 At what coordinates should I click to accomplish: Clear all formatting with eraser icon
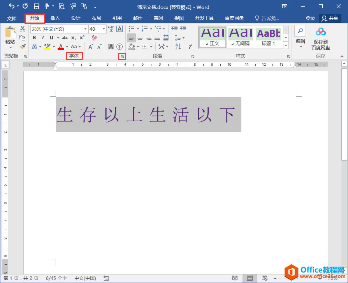coord(94,38)
